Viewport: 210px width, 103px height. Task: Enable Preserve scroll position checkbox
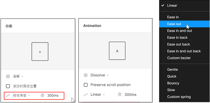[x=85, y=85]
